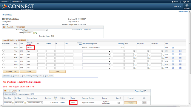
Task: Click the In time field for Thu 8/11
Action: pyautogui.click(x=41, y=51)
